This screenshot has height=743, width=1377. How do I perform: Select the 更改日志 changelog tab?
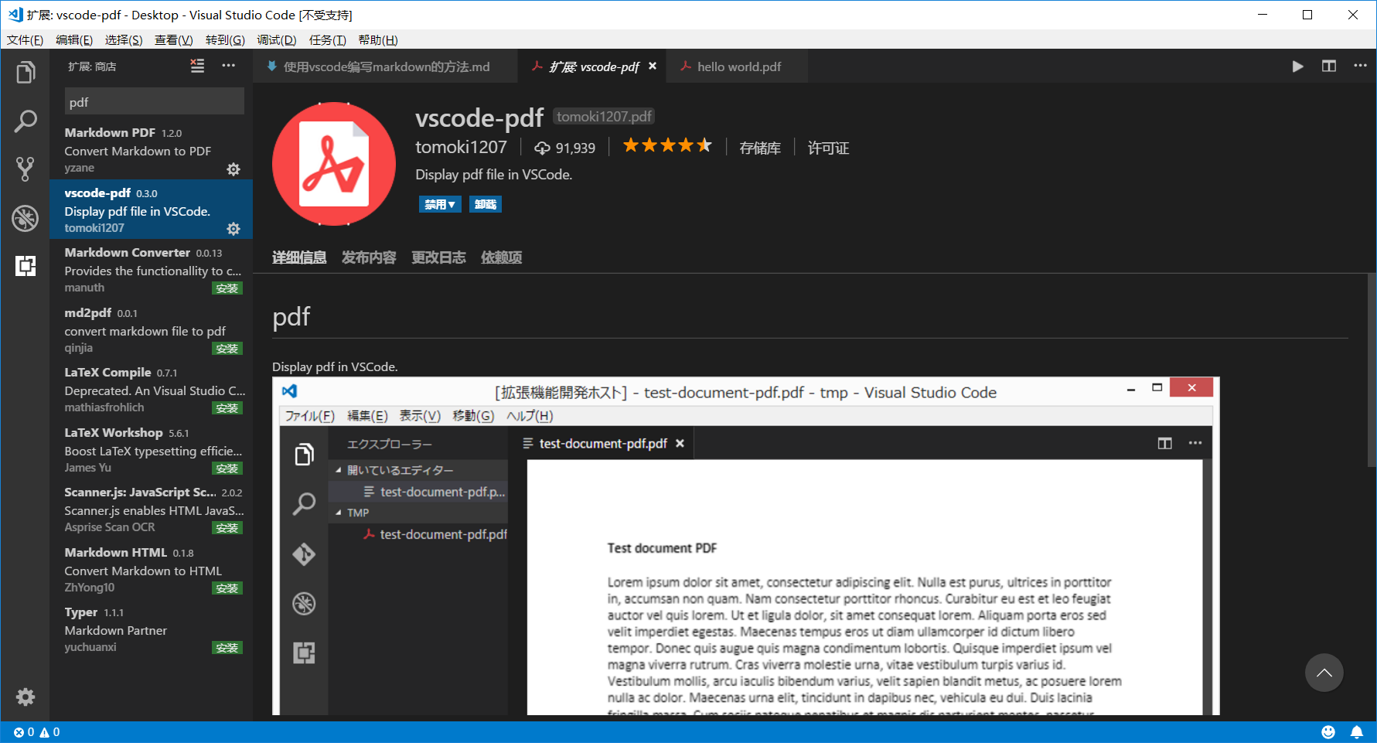(438, 257)
